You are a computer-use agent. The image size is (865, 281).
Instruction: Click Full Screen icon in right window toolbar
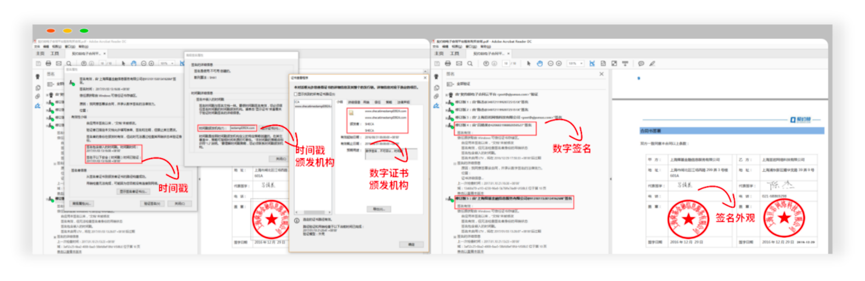click(x=614, y=64)
